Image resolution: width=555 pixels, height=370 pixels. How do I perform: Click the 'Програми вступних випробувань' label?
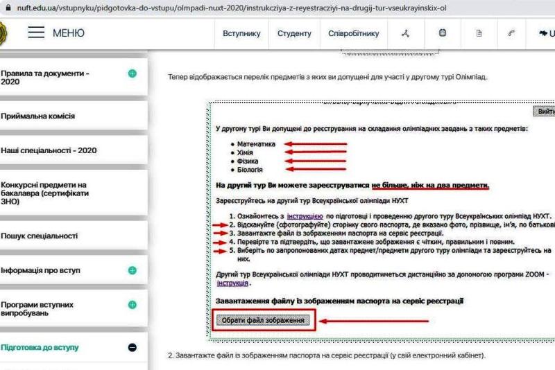click(37, 309)
